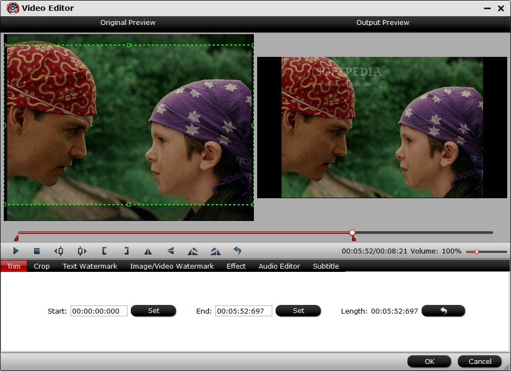Click the unplayed portion of seek bar

coord(424,233)
